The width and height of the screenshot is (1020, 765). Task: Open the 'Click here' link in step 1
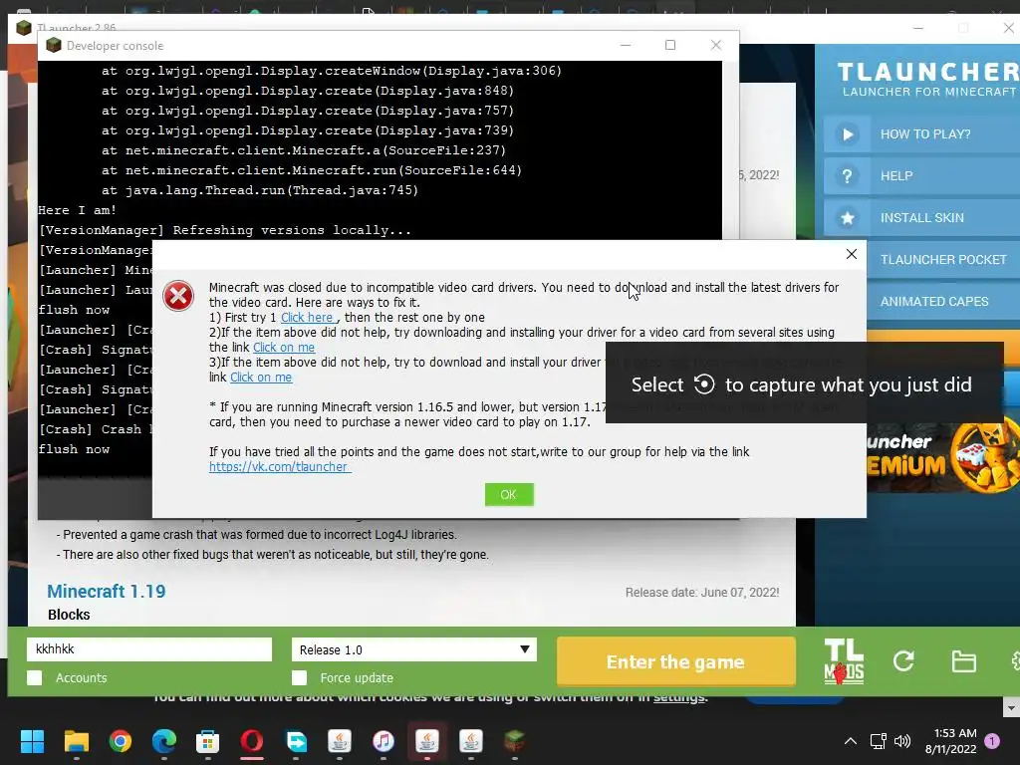point(307,318)
